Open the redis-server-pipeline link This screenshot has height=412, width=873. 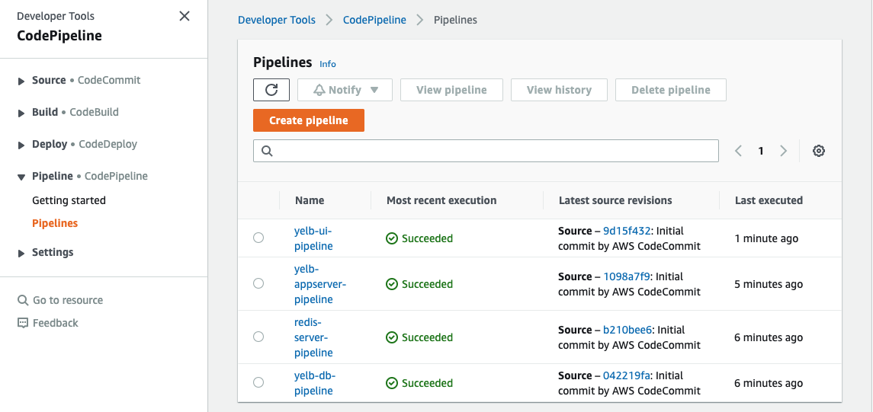click(x=313, y=337)
